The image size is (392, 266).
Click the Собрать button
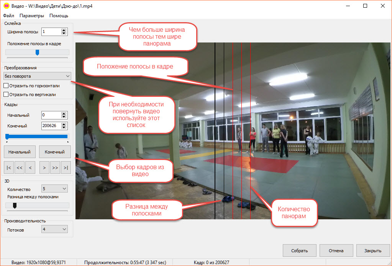[300, 251]
